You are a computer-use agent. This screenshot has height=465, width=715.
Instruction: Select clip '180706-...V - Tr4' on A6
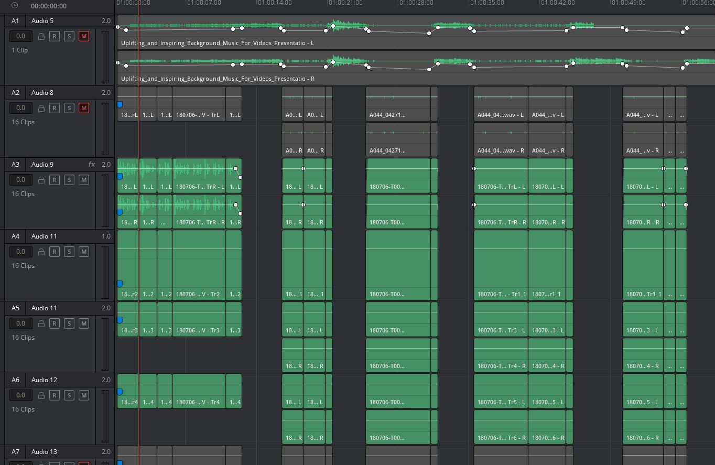tap(199, 391)
